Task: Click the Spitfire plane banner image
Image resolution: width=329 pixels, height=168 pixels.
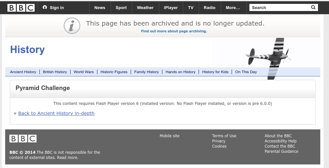Action: point(269,58)
